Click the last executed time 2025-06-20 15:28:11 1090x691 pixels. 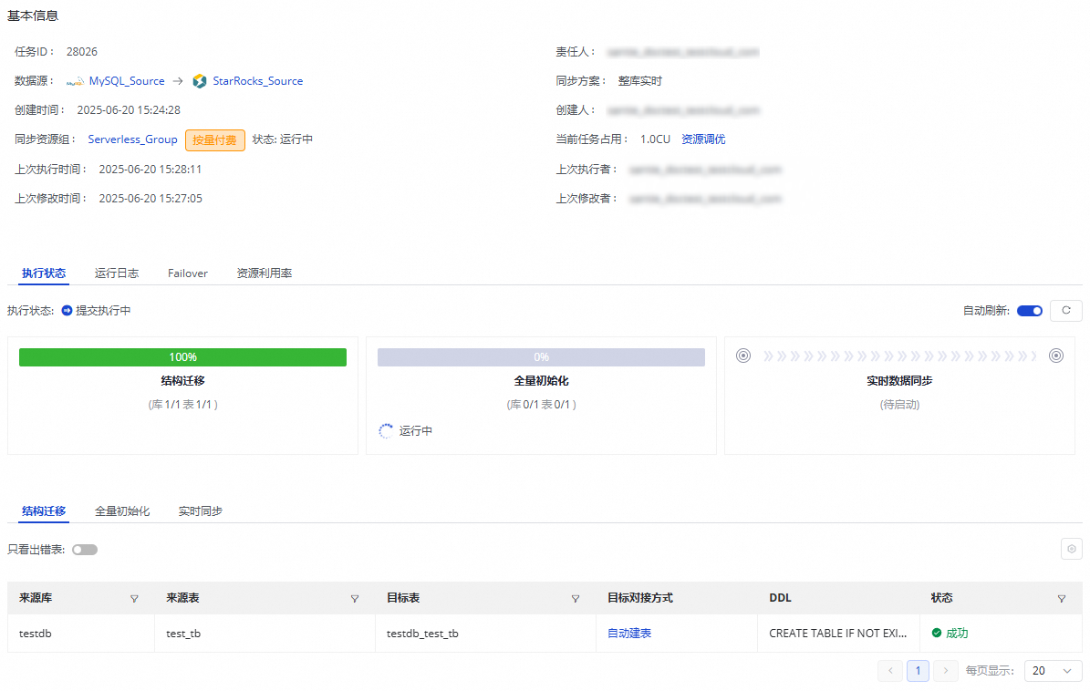pyautogui.click(x=151, y=170)
